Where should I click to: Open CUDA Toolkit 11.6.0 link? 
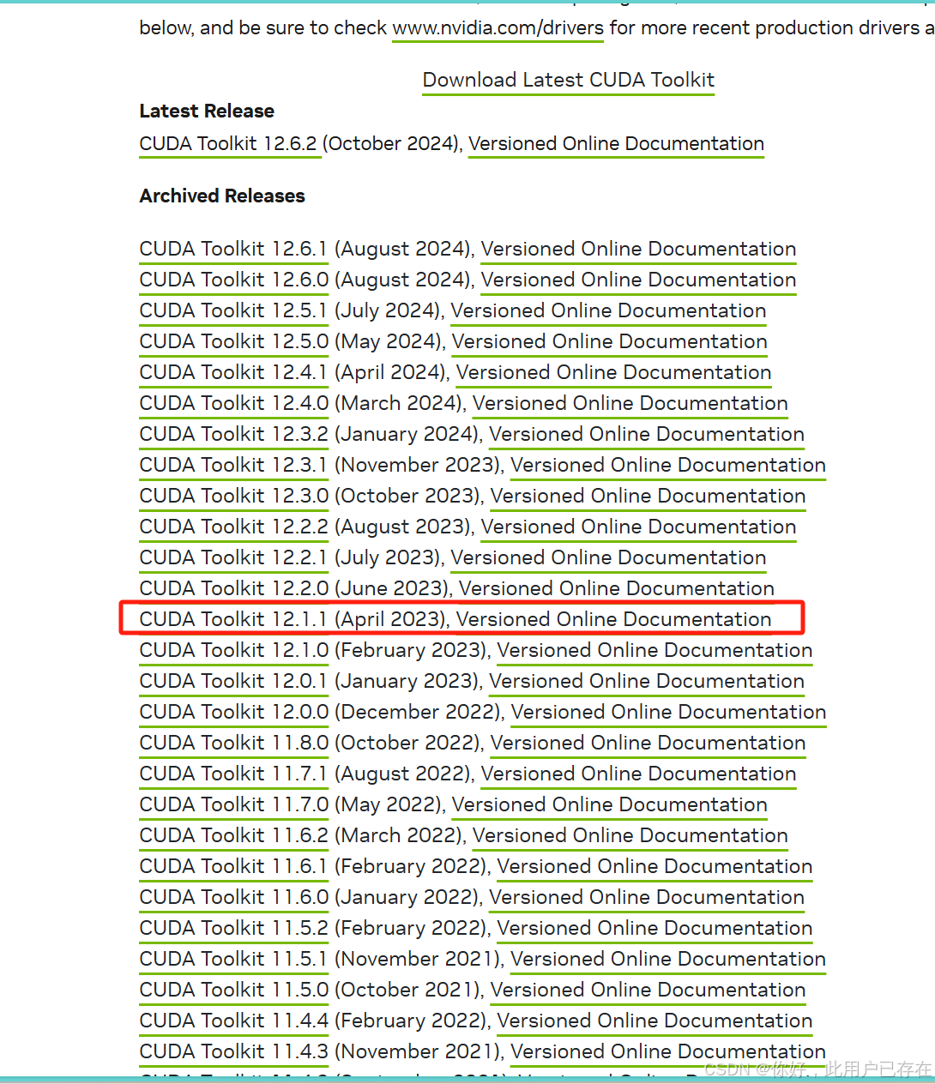click(234, 897)
